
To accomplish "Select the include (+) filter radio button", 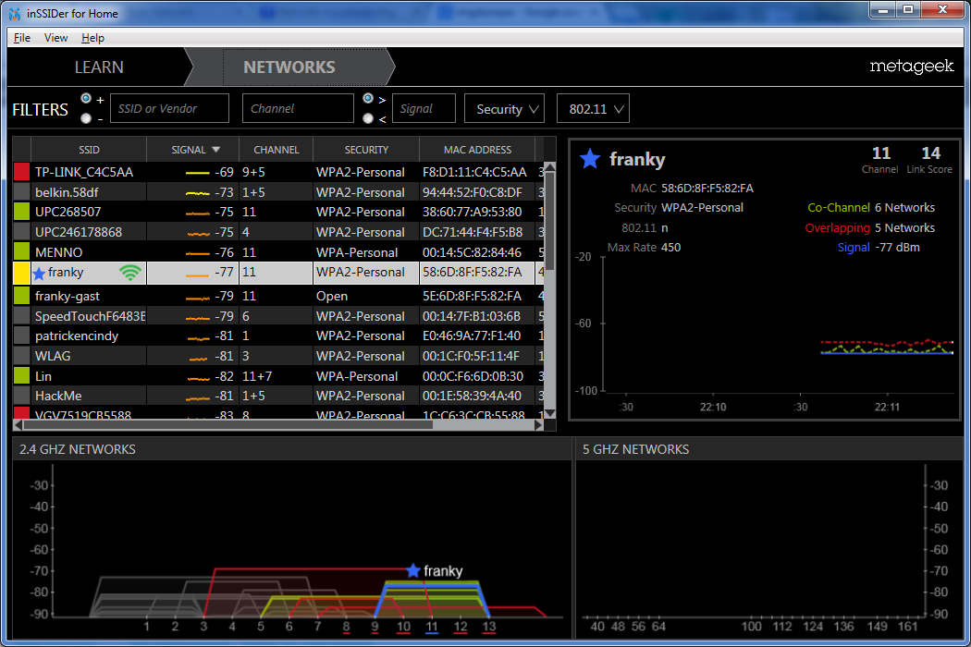I will point(86,99).
